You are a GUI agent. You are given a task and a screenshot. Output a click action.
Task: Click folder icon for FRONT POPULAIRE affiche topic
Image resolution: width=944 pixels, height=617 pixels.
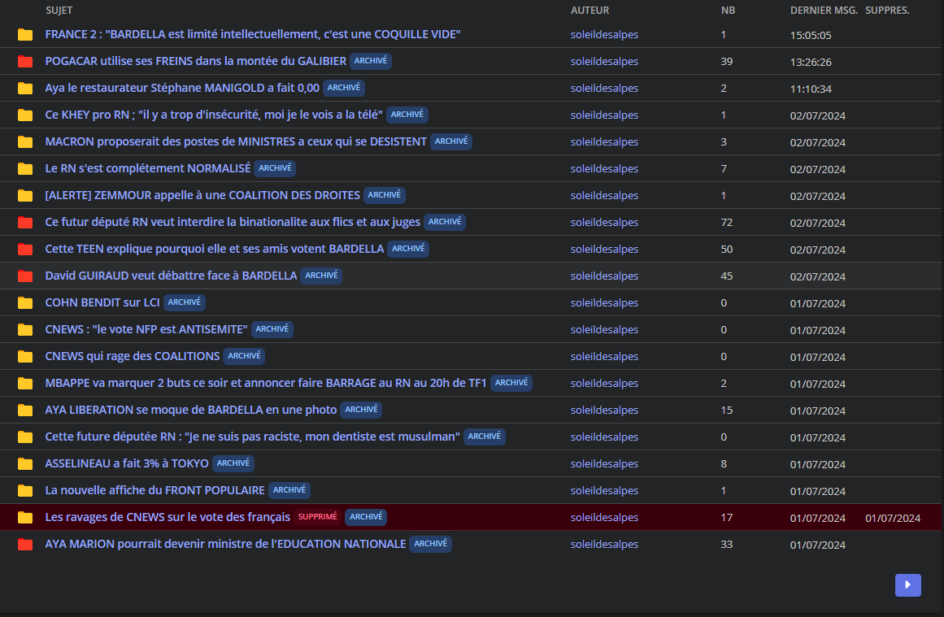pos(25,490)
